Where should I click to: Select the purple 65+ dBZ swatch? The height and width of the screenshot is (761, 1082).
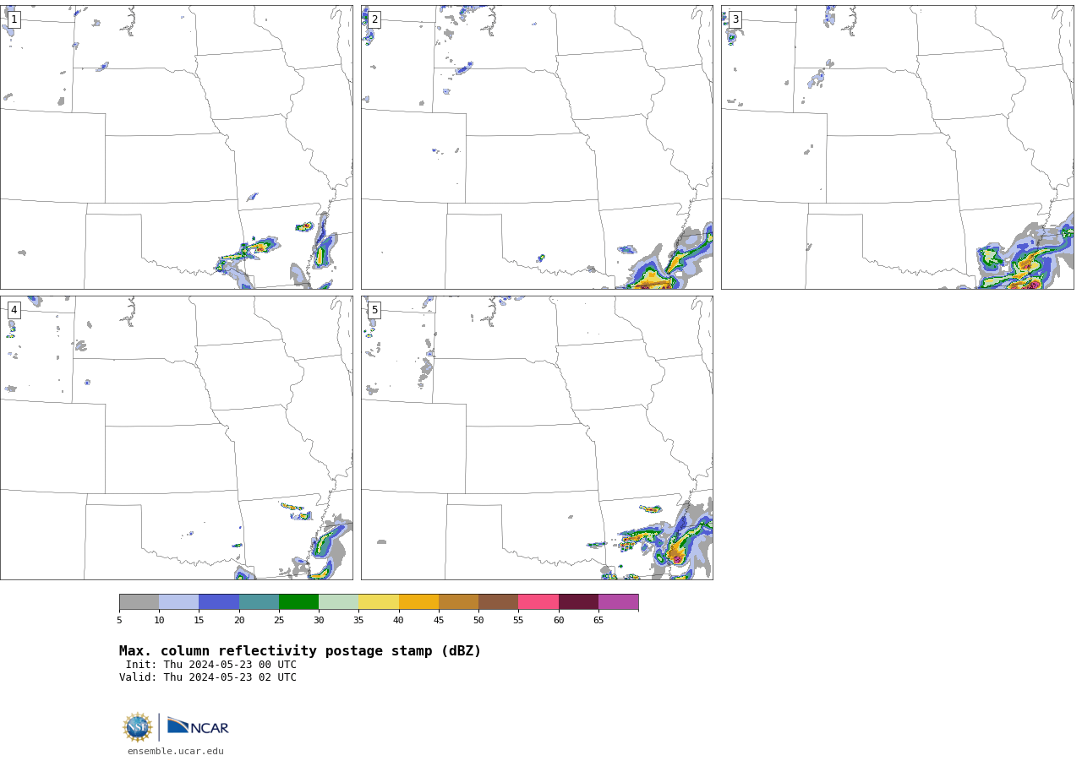click(618, 602)
